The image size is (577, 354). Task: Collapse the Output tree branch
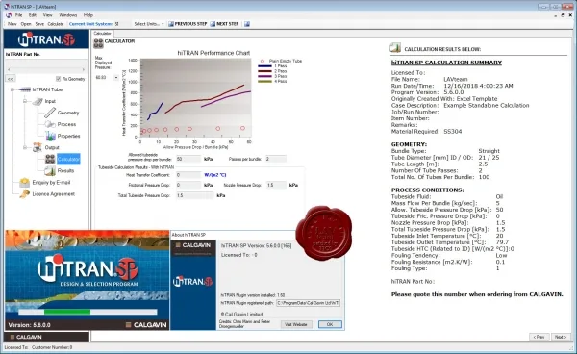(25, 147)
